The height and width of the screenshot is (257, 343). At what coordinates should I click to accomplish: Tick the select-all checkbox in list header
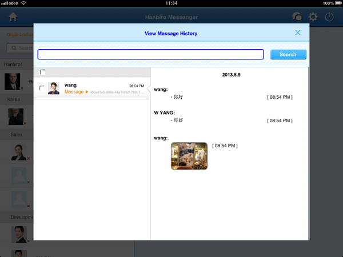(x=42, y=72)
